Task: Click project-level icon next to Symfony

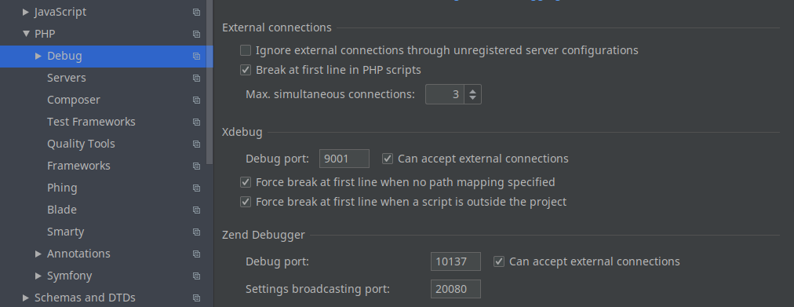Action: pyautogui.click(x=196, y=276)
